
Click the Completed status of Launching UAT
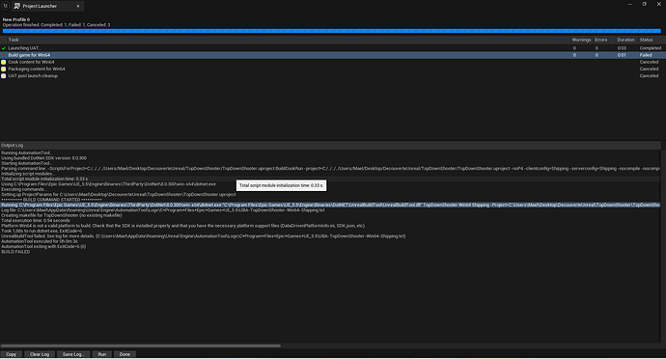(651, 48)
